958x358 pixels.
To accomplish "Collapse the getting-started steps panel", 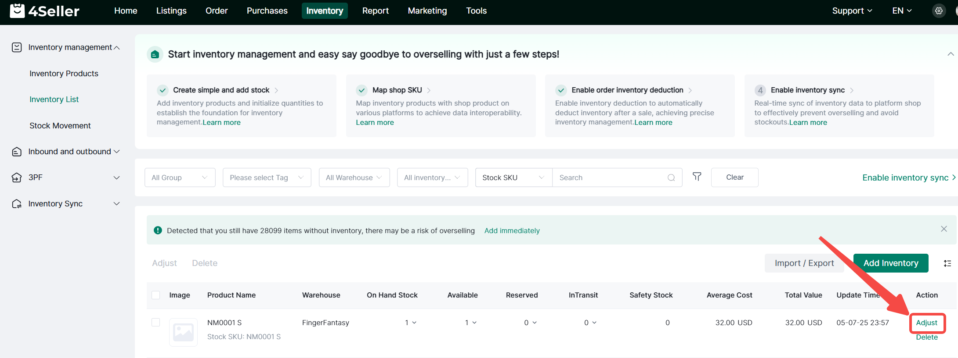I will [x=950, y=54].
